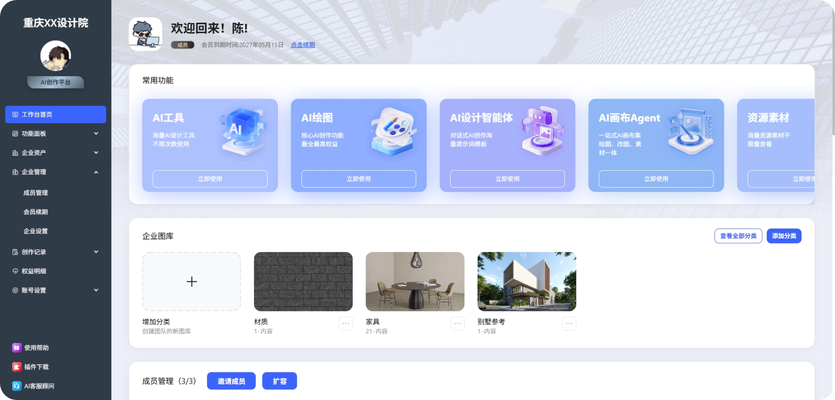835x400 pixels.
Task: Click the sidebar user avatar
Action: (x=56, y=56)
